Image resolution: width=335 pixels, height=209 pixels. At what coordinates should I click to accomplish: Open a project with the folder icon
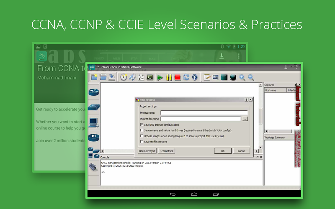pyautogui.click(x=103, y=77)
